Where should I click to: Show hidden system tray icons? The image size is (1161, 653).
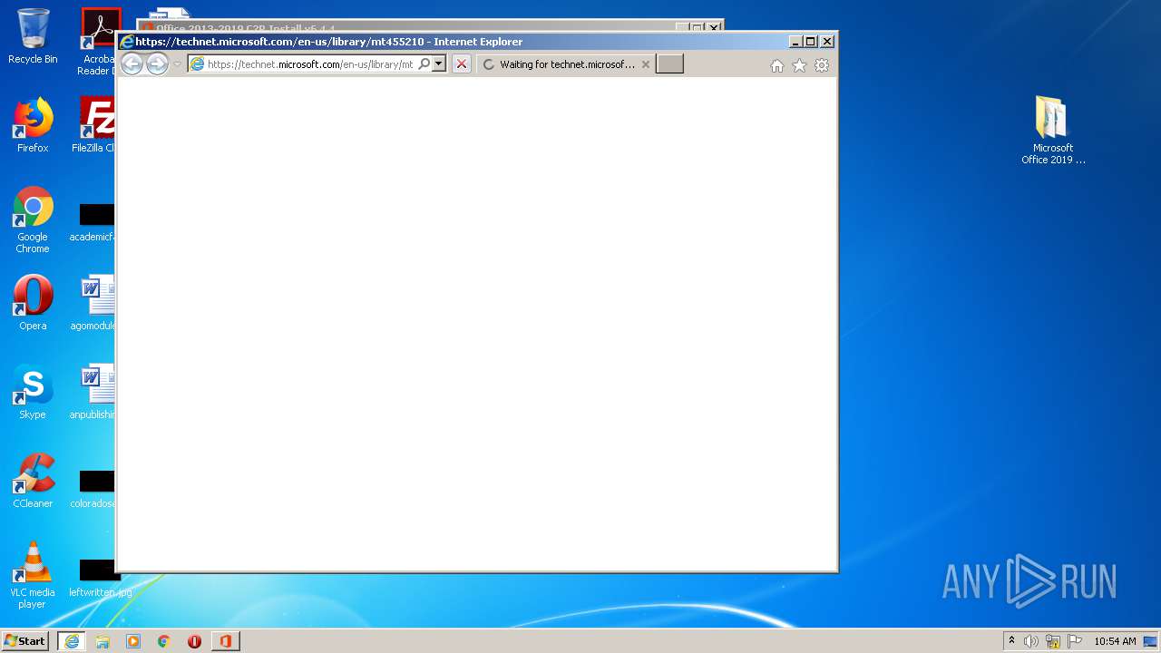(x=1011, y=641)
